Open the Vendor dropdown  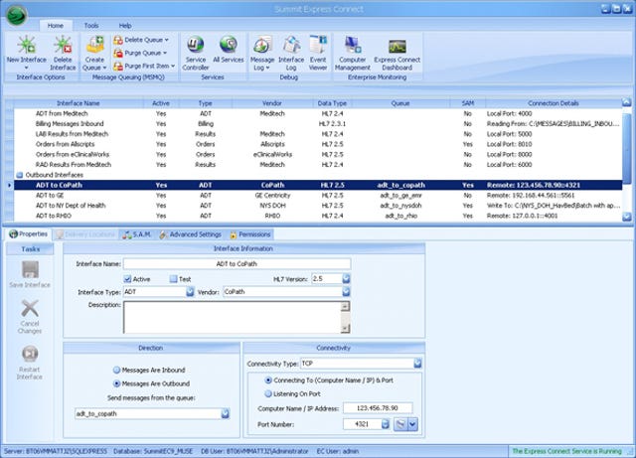point(346,292)
